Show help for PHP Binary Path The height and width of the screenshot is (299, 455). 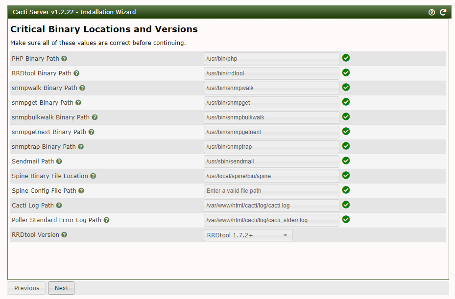tap(64, 59)
